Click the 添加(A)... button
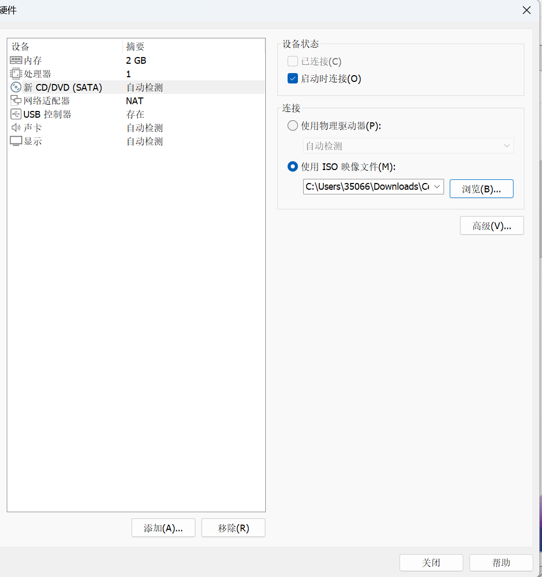The image size is (542, 577). (x=163, y=528)
